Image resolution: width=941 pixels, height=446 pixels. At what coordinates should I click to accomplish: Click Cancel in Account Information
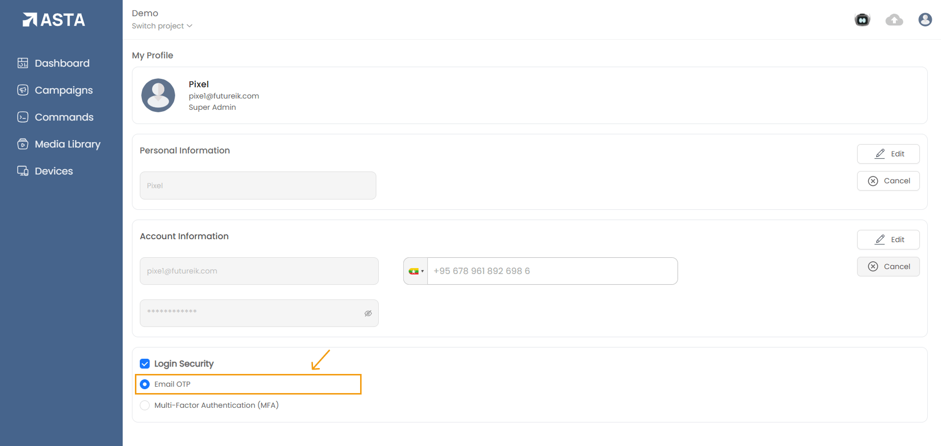(x=888, y=267)
